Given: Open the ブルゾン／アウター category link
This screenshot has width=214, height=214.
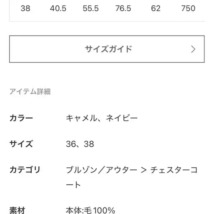Looking at the screenshot, I should (101, 170).
